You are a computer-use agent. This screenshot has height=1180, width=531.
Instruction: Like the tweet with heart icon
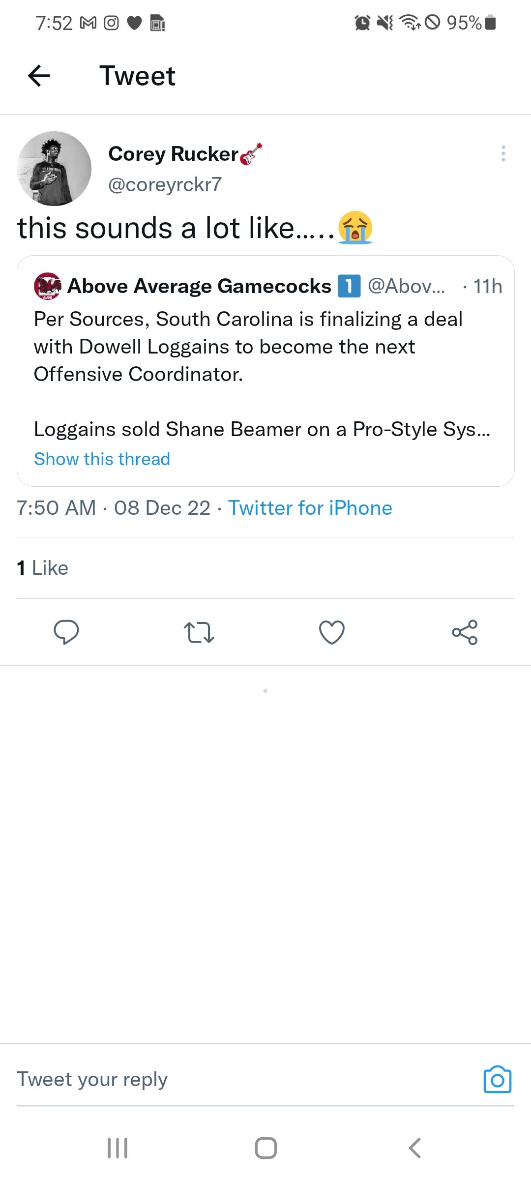tap(332, 632)
